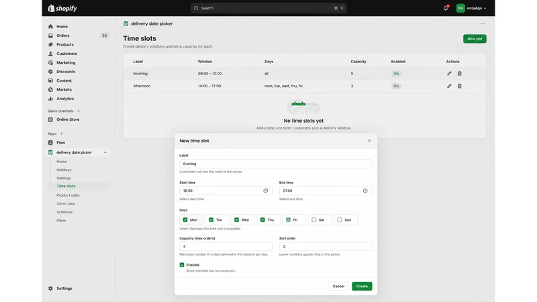
Task: Toggle the Morning slot On status
Action: [x=396, y=74]
